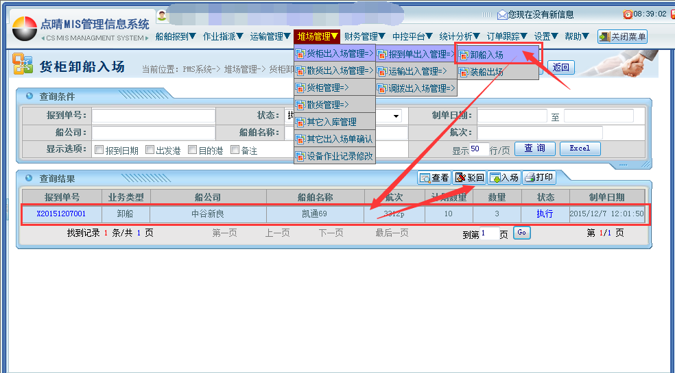Click the 关闭菜单 close menu button
The image size is (675, 373).
622,37
